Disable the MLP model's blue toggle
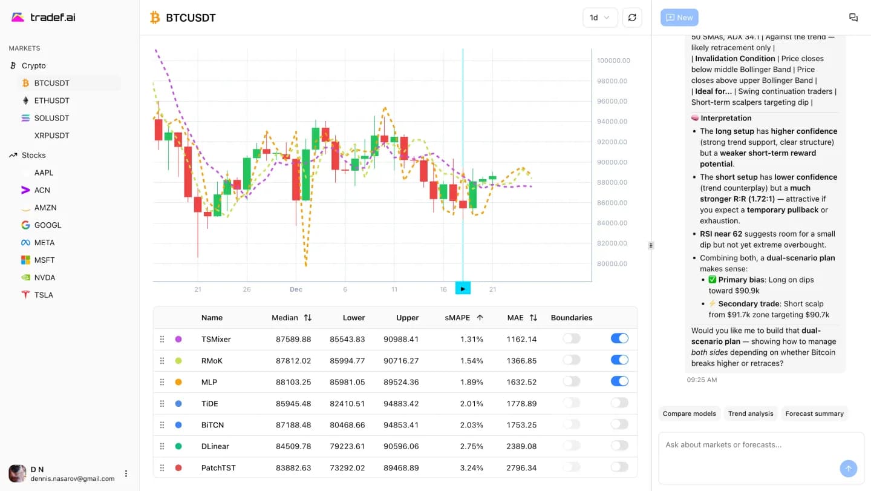This screenshot has width=871, height=491. [x=619, y=381]
